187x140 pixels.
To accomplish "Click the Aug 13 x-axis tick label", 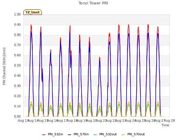I will tap(23, 120).
